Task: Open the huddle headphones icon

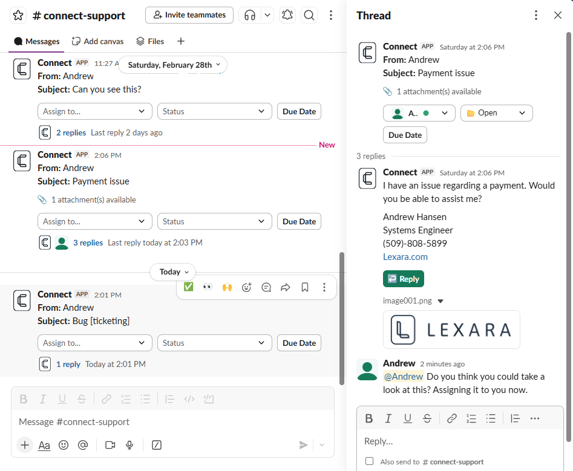Action: click(249, 15)
